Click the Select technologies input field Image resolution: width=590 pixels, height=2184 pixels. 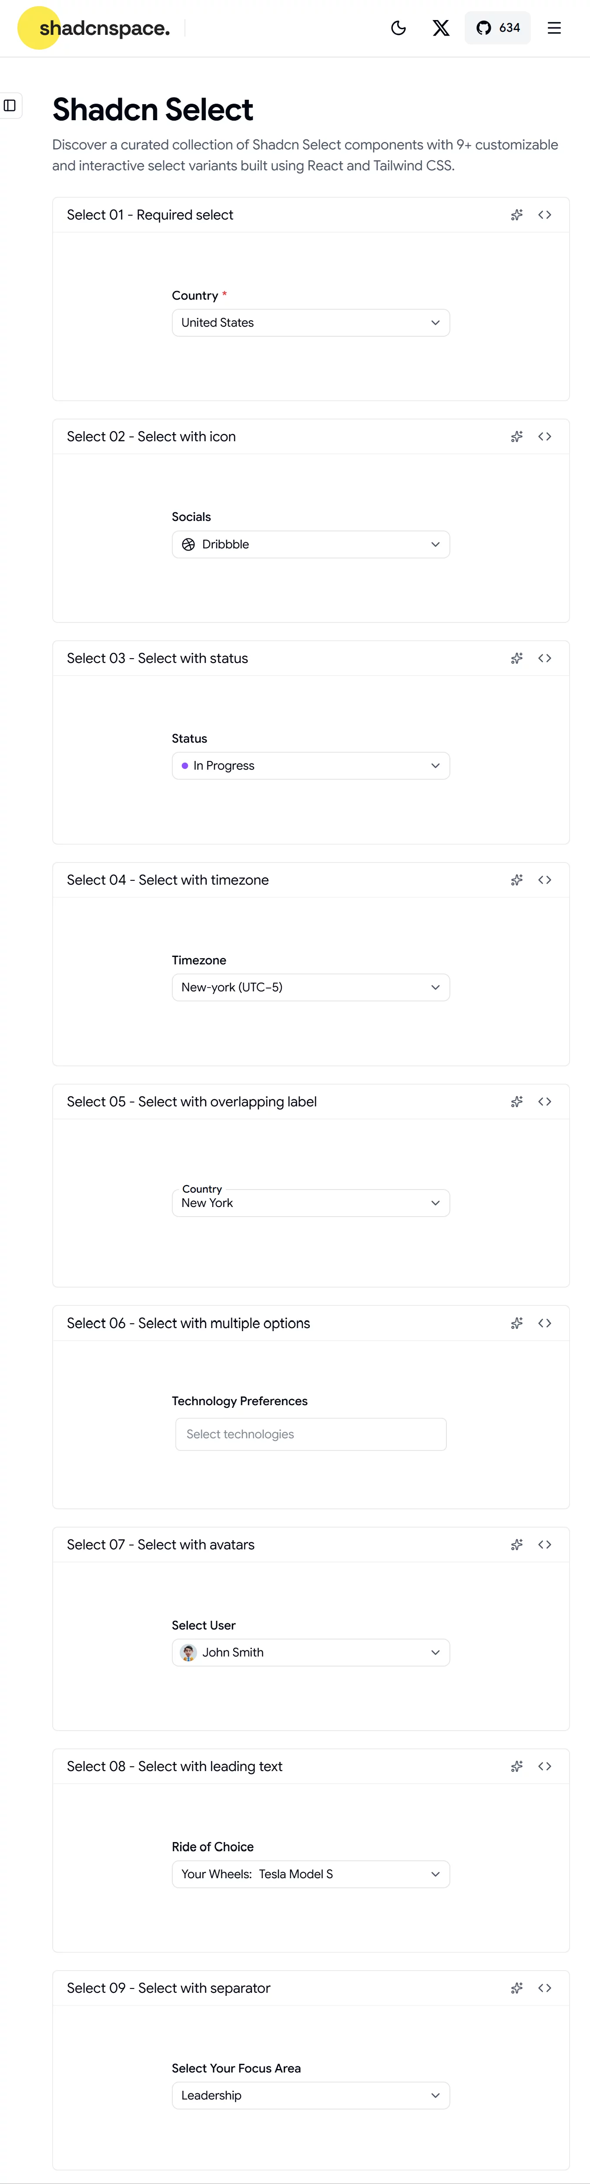(x=311, y=1434)
